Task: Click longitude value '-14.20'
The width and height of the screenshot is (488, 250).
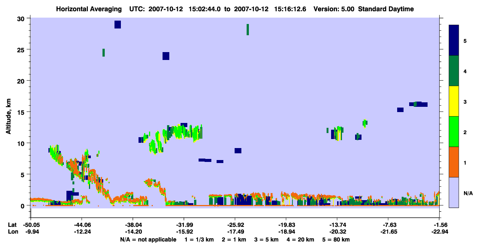Action: pos(133,232)
